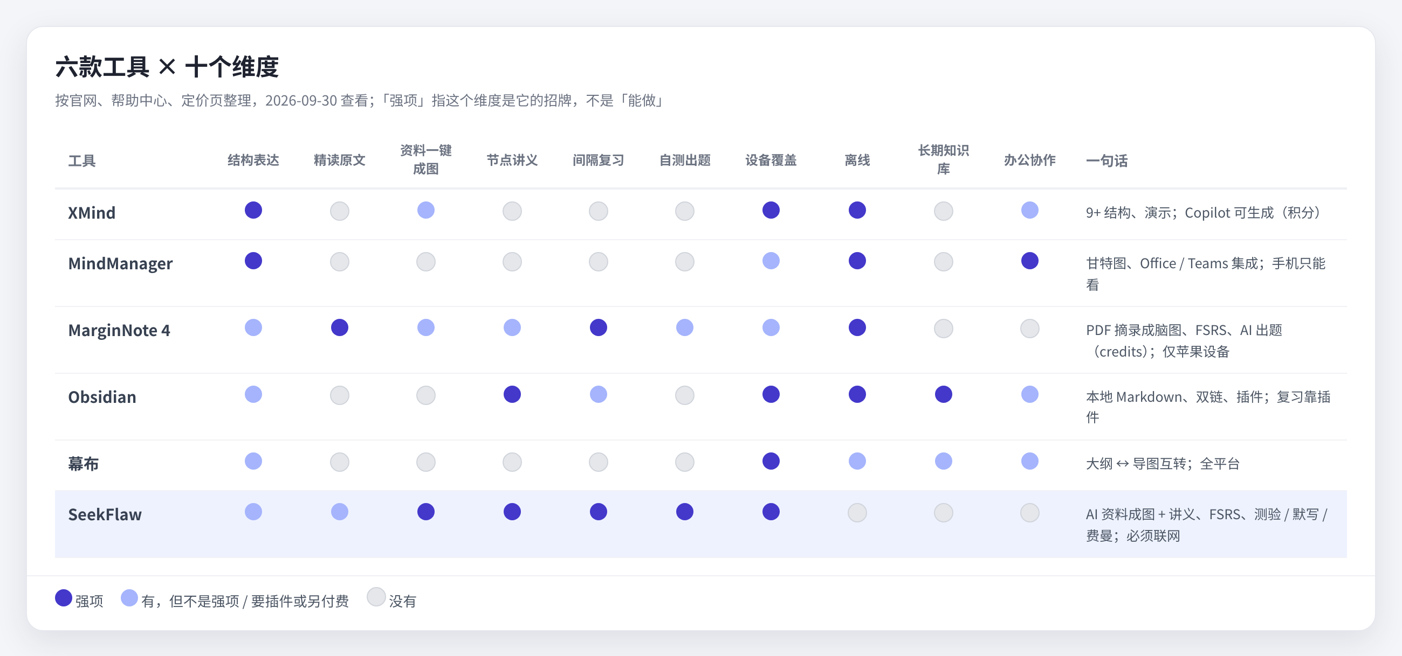Select the XMind row name
This screenshot has height=656, width=1402.
click(92, 213)
